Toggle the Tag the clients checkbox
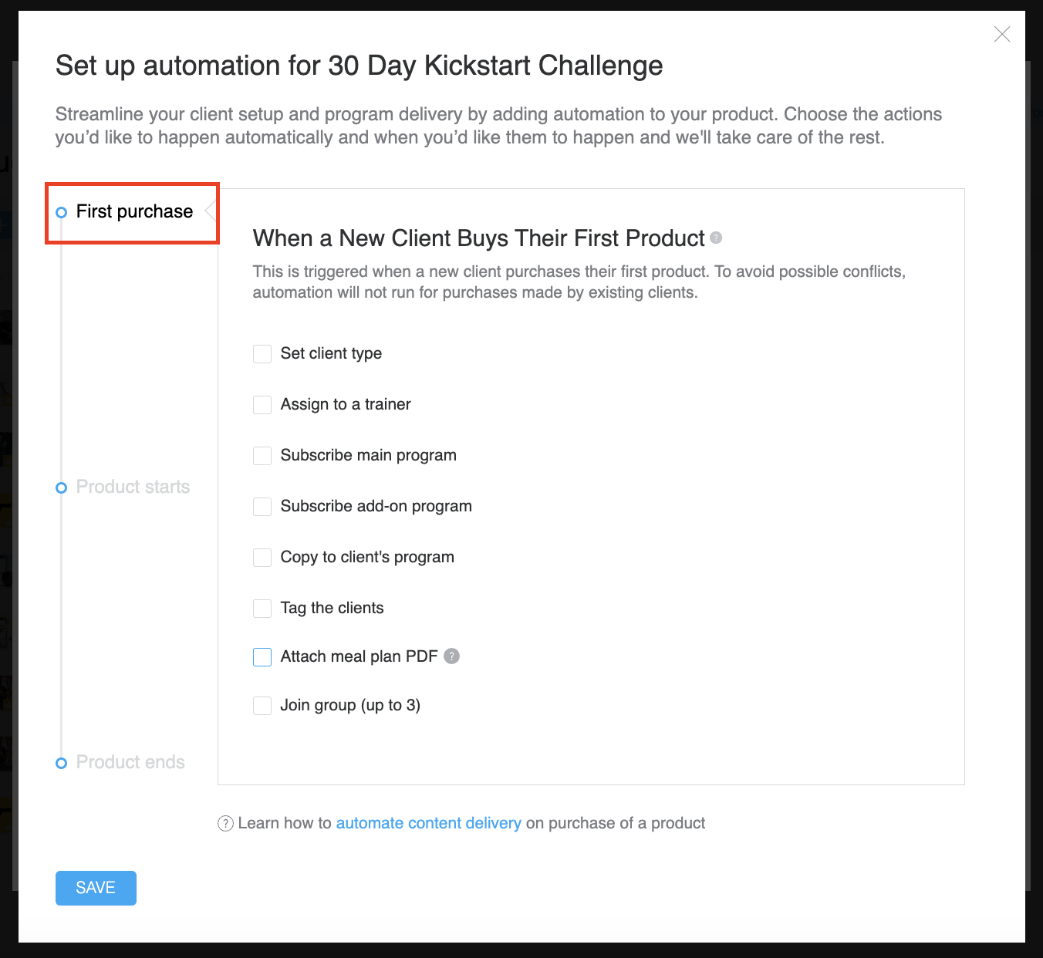Viewport: 1043px width, 958px height. pyautogui.click(x=262, y=609)
